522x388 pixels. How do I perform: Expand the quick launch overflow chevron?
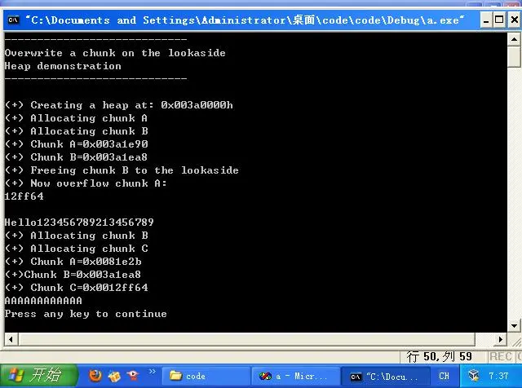tap(153, 371)
